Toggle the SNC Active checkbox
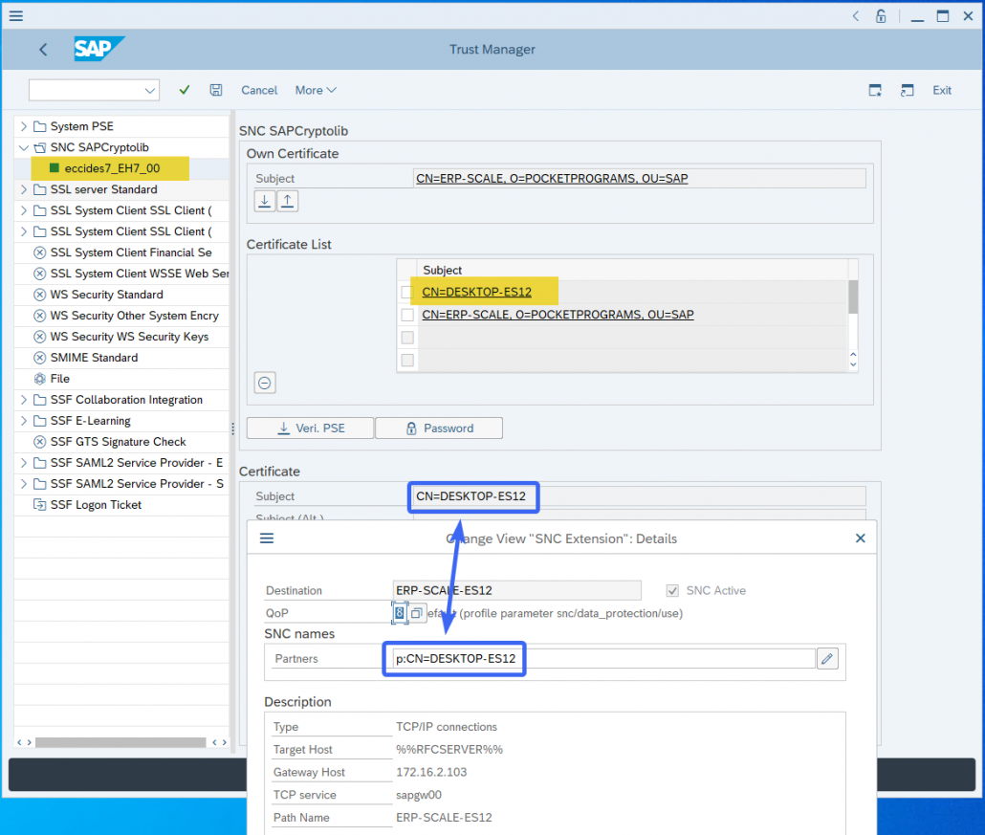 click(x=672, y=590)
